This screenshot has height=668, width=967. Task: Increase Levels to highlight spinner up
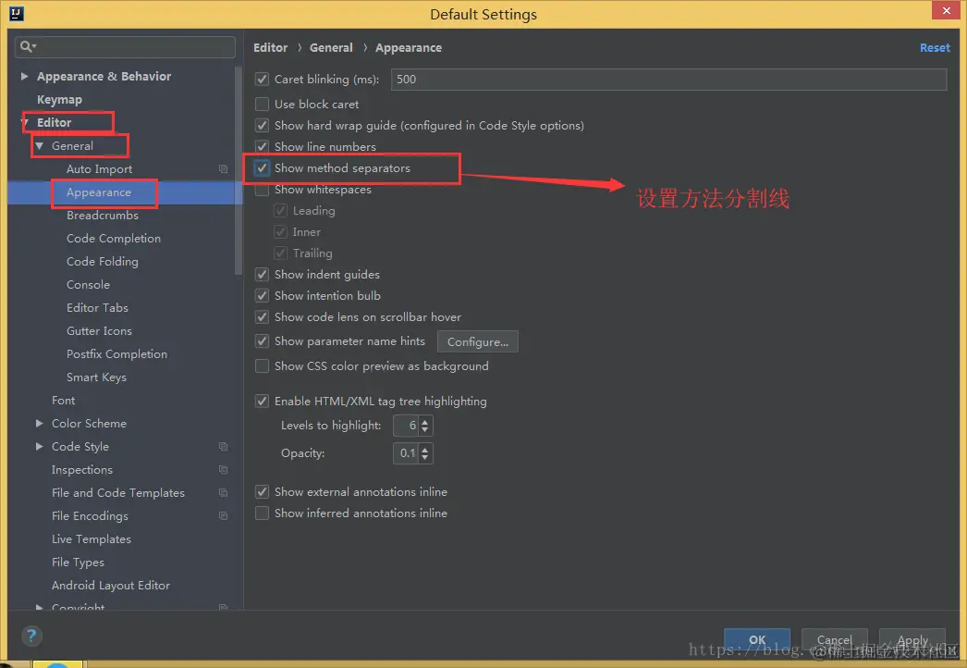(x=425, y=422)
